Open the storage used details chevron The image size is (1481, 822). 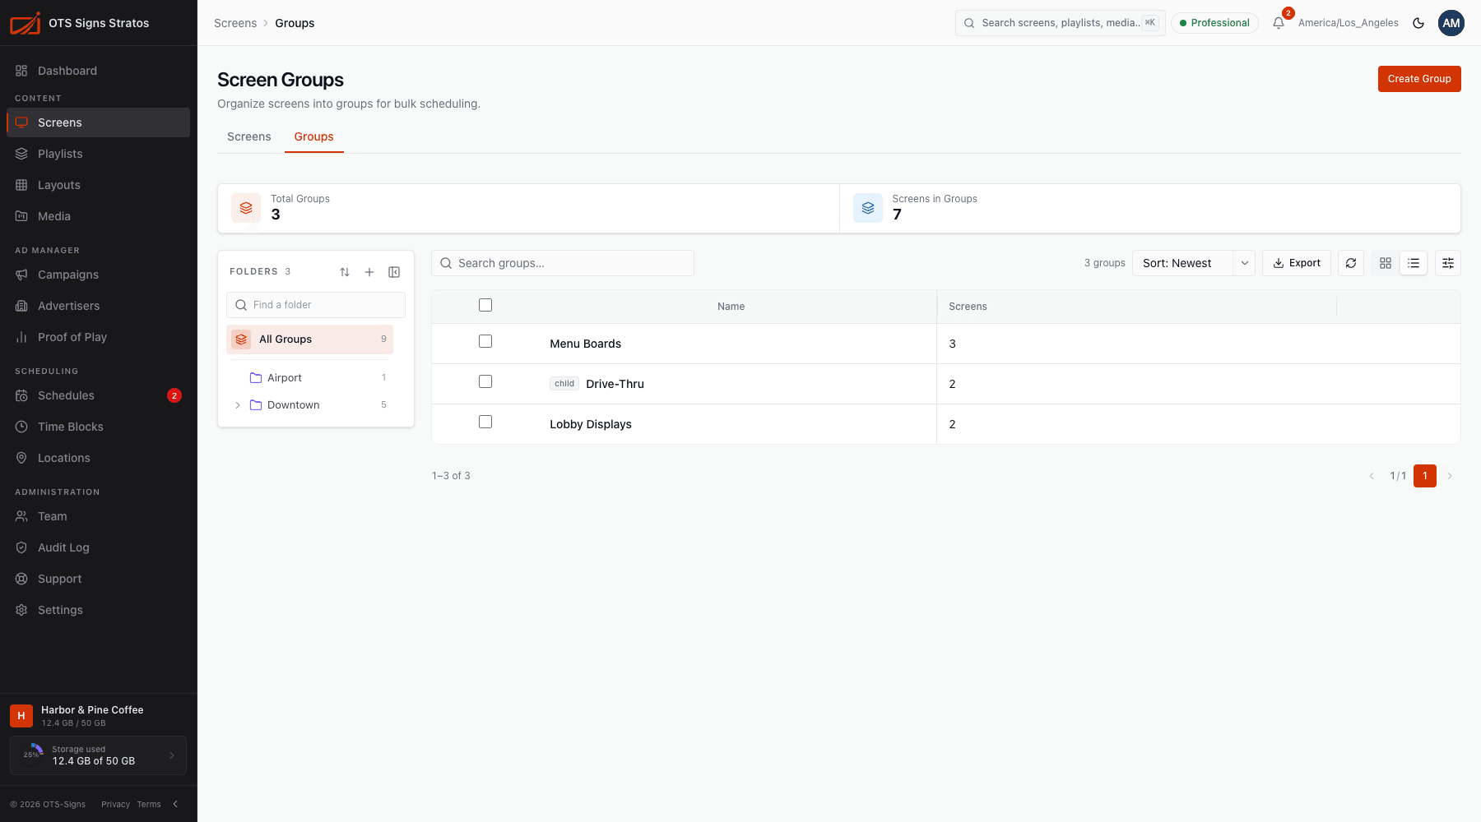pos(172,755)
